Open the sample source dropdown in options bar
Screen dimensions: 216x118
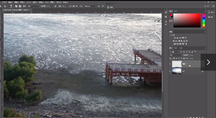coord(90,6)
